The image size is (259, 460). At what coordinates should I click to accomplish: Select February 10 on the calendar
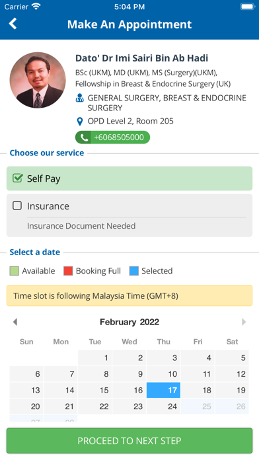click(x=163, y=374)
